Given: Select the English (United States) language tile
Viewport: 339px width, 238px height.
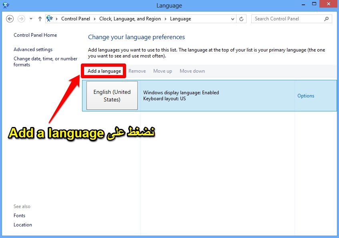Looking at the screenshot, I should [x=112, y=95].
